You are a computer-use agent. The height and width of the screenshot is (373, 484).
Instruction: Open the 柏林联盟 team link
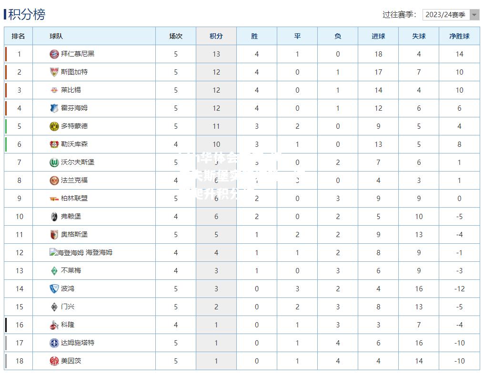(74, 198)
